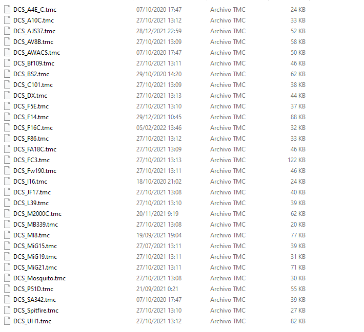Image resolution: width=364 pixels, height=332 pixels.
Task: Click the Archivo TMC type of DCS_P51D.tmc
Action: (228, 289)
